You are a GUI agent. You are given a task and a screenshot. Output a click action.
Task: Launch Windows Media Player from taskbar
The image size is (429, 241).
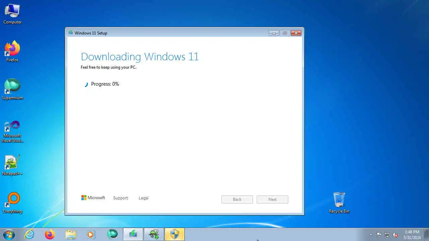pyautogui.click(x=91, y=234)
